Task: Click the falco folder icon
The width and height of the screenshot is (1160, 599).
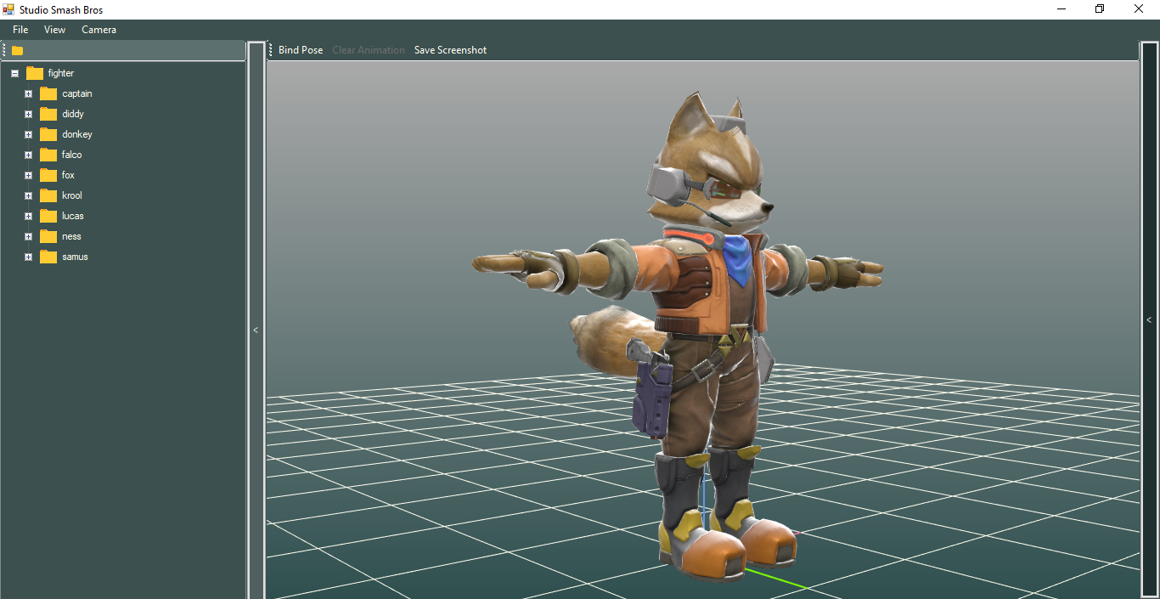Action: click(x=48, y=155)
